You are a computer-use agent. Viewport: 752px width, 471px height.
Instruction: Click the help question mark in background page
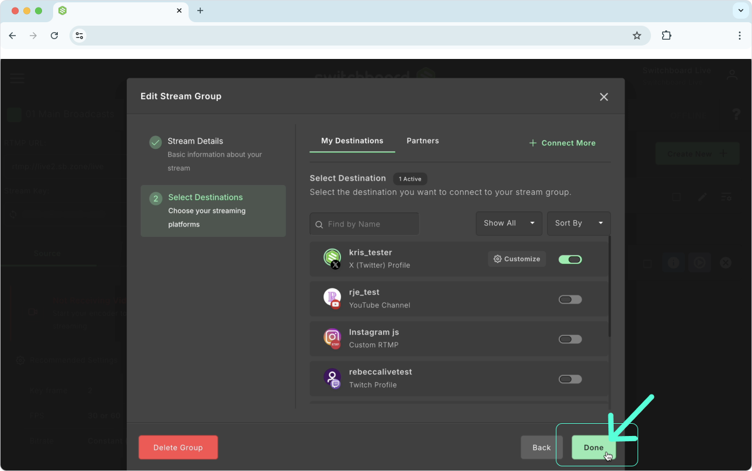(736, 114)
